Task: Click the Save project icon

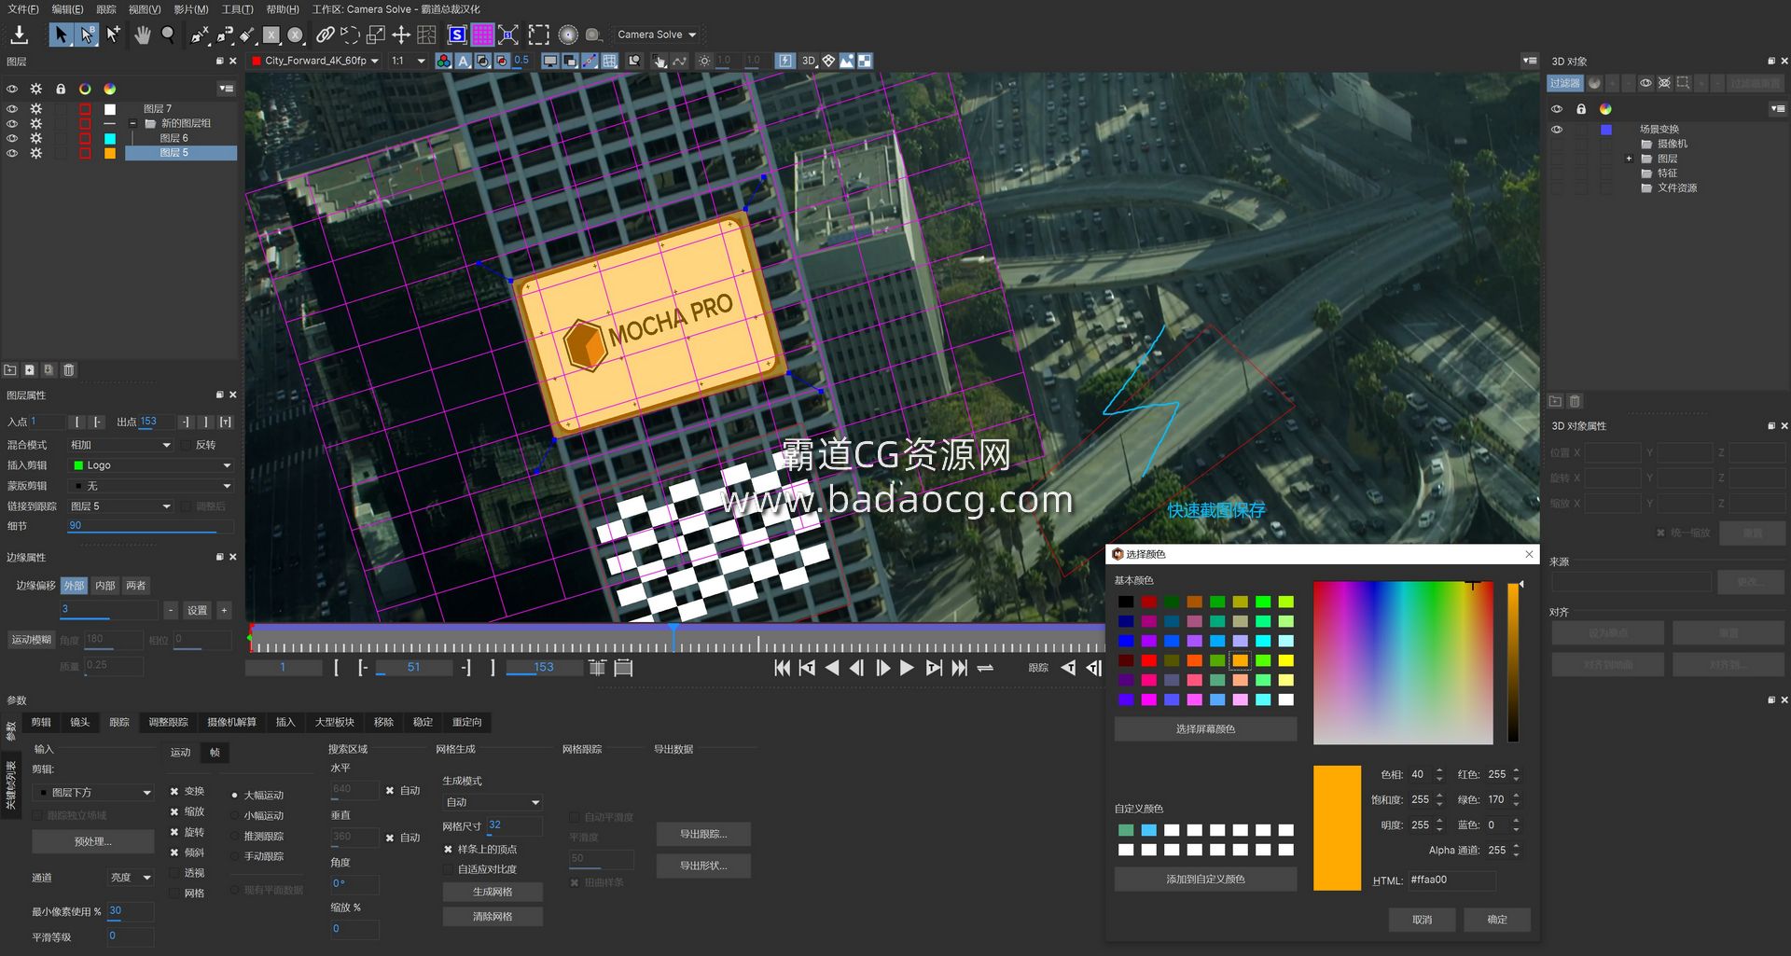Action: [x=19, y=35]
